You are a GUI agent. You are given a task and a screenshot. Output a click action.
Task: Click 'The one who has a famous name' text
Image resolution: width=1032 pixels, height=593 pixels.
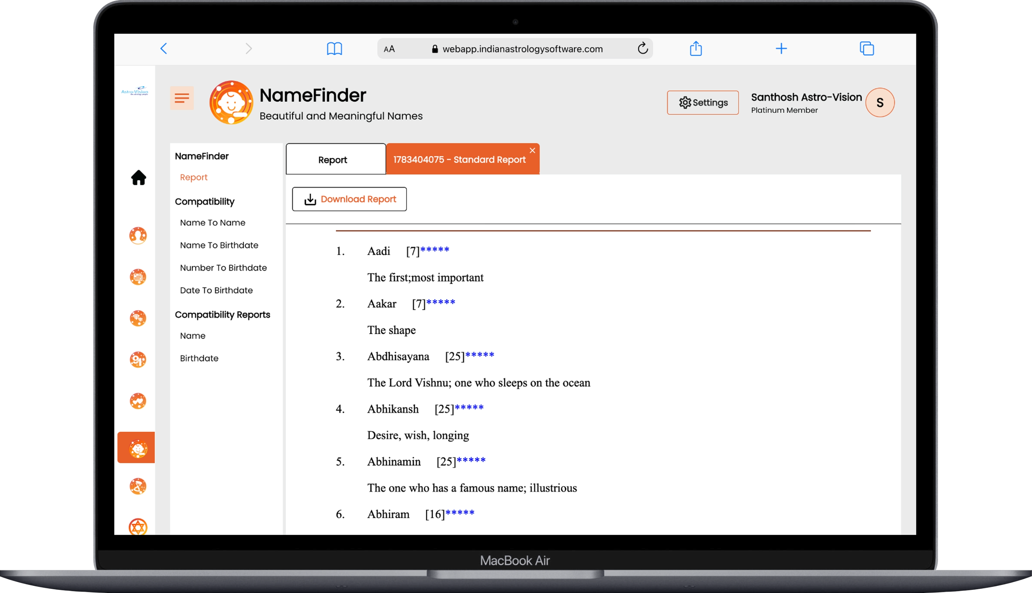tap(472, 488)
